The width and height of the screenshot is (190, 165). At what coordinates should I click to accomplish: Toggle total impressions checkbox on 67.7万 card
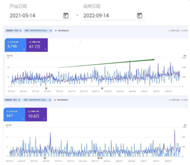30,42
